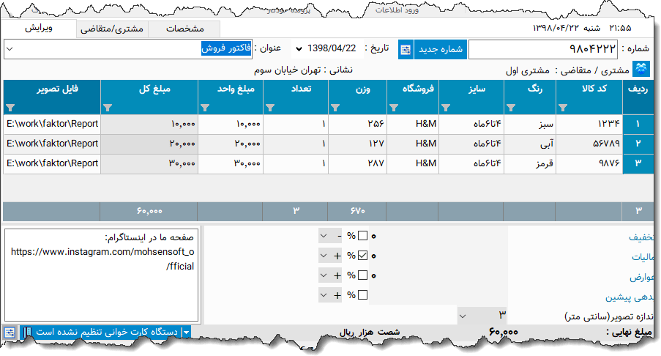The width and height of the screenshot is (661, 356).
Task: Open the settings icon in the status bar
Action: click(10, 333)
